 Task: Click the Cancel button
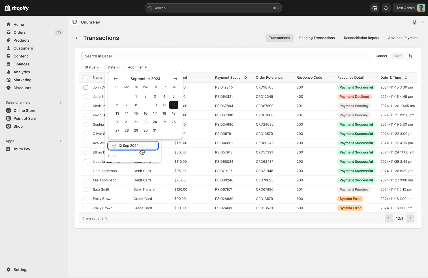pos(381,56)
